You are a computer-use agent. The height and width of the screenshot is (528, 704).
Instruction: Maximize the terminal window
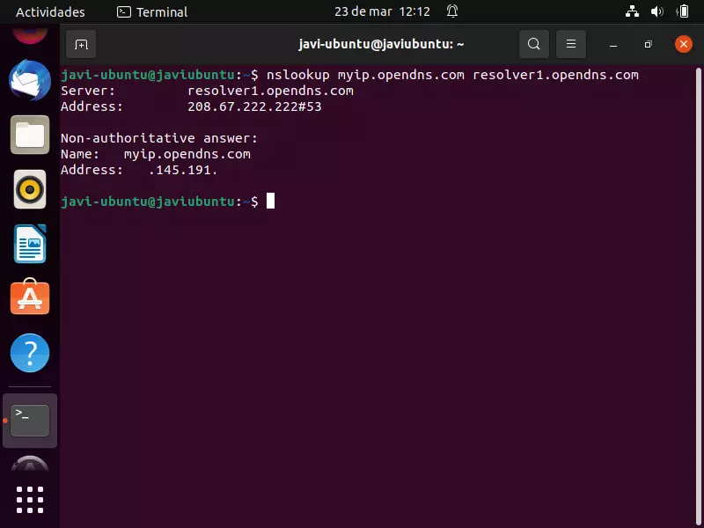point(648,44)
